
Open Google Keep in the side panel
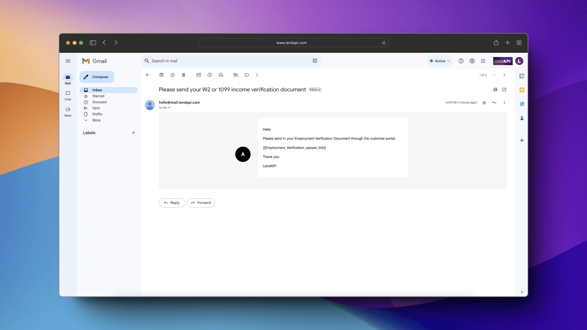[522, 90]
